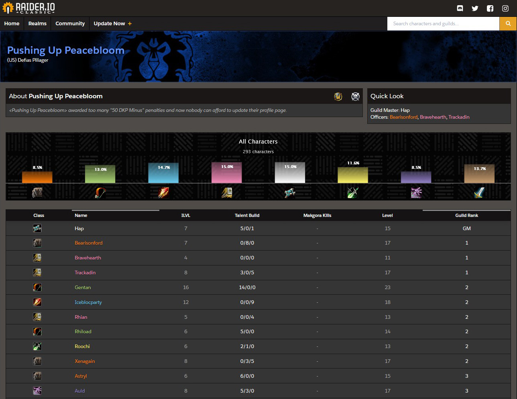Sort table by Talent Build column

247,215
